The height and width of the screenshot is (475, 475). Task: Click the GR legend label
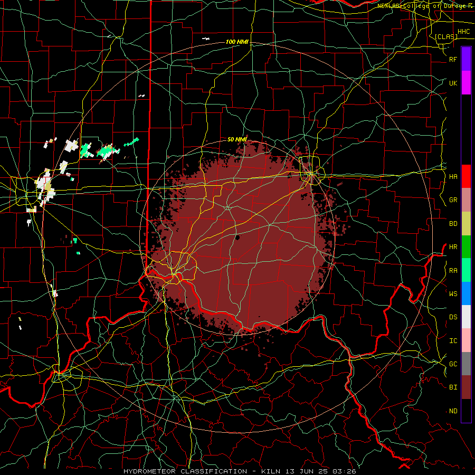click(x=453, y=200)
